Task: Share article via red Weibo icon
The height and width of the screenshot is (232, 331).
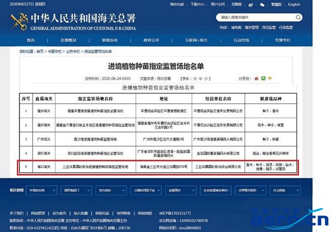Action: pos(257,78)
